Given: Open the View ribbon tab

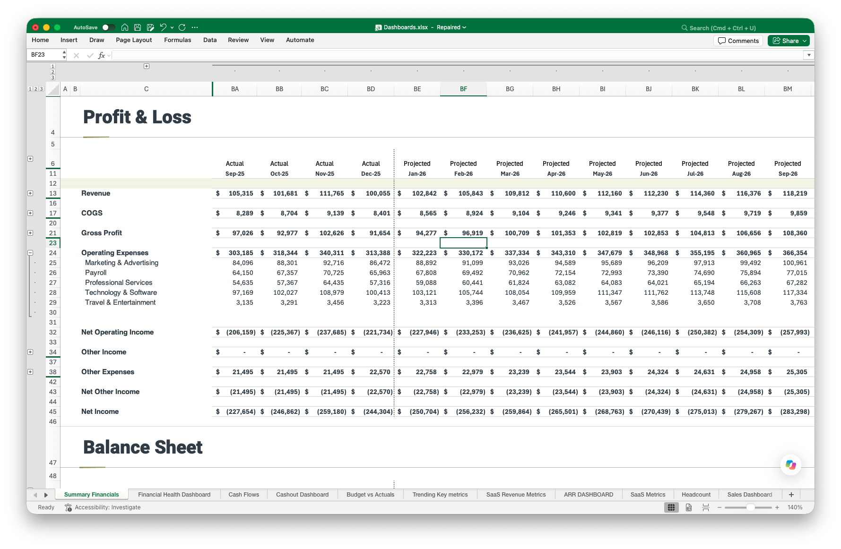Looking at the screenshot, I should pos(267,40).
